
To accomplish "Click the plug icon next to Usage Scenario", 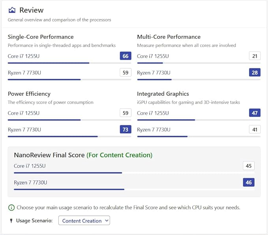I will click(11, 220).
